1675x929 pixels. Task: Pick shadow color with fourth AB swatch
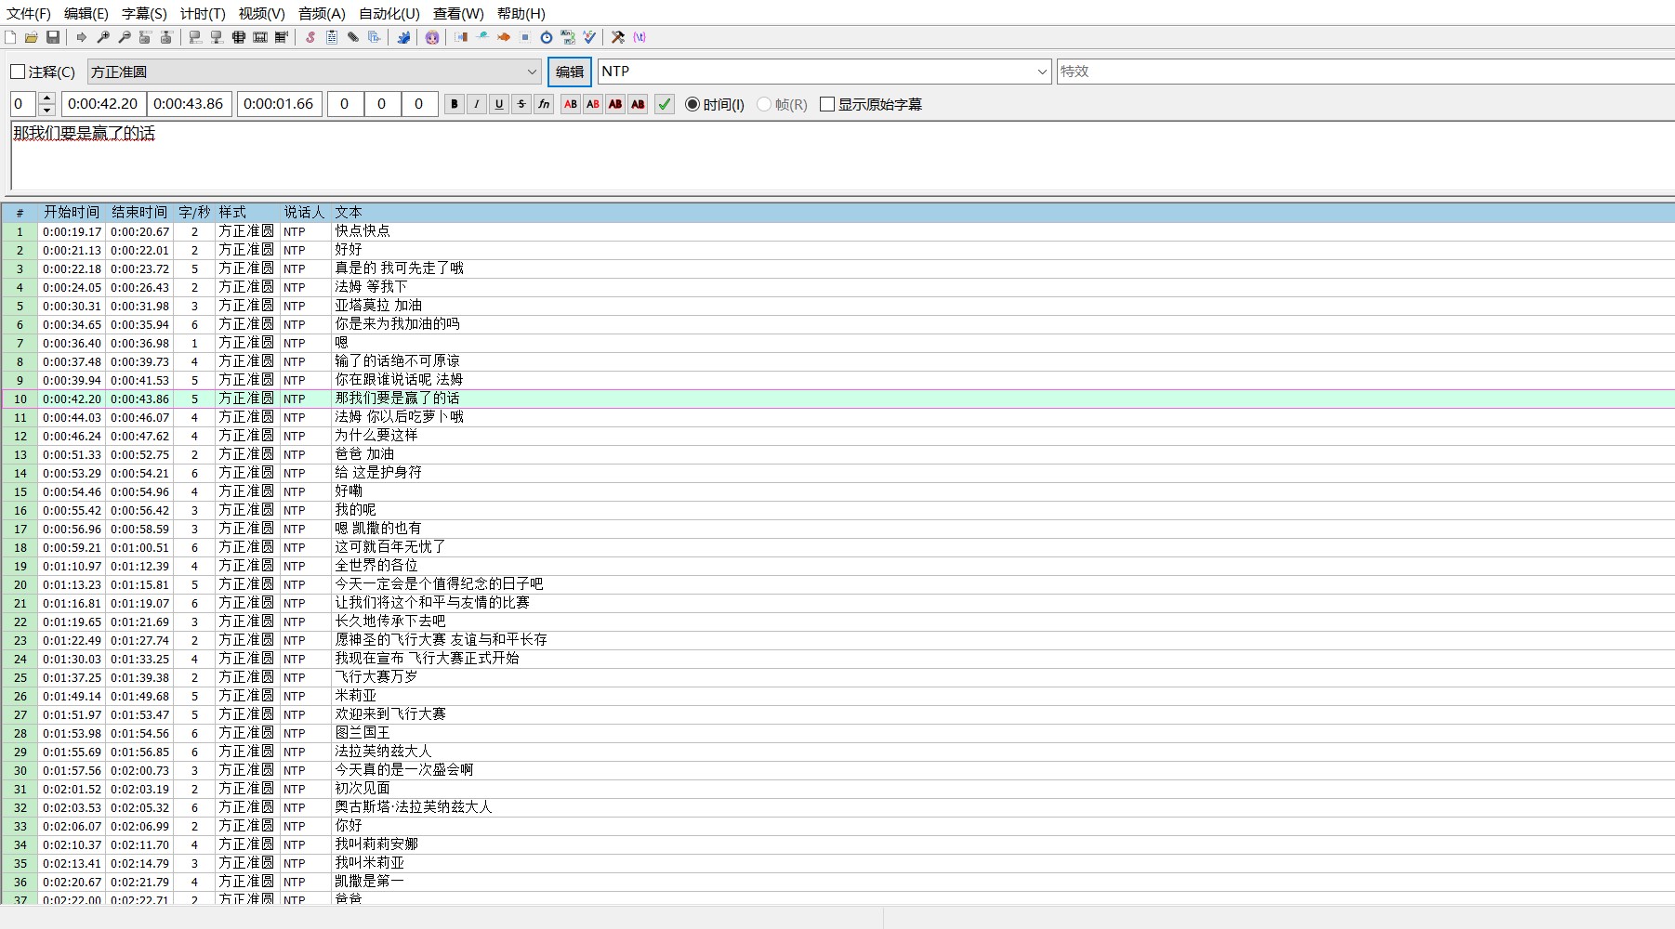(x=638, y=104)
